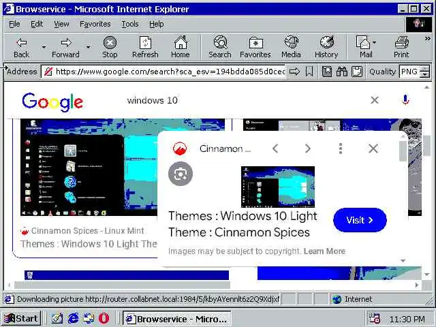Click the page vertical scroll up arrow
The image size is (436, 327).
pyautogui.click(x=427, y=87)
